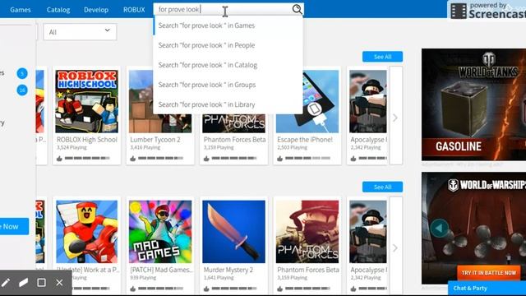Viewport: 526px width, 296px height.
Task: Click the "1,641 Playing" text
Action: click(x=219, y=278)
